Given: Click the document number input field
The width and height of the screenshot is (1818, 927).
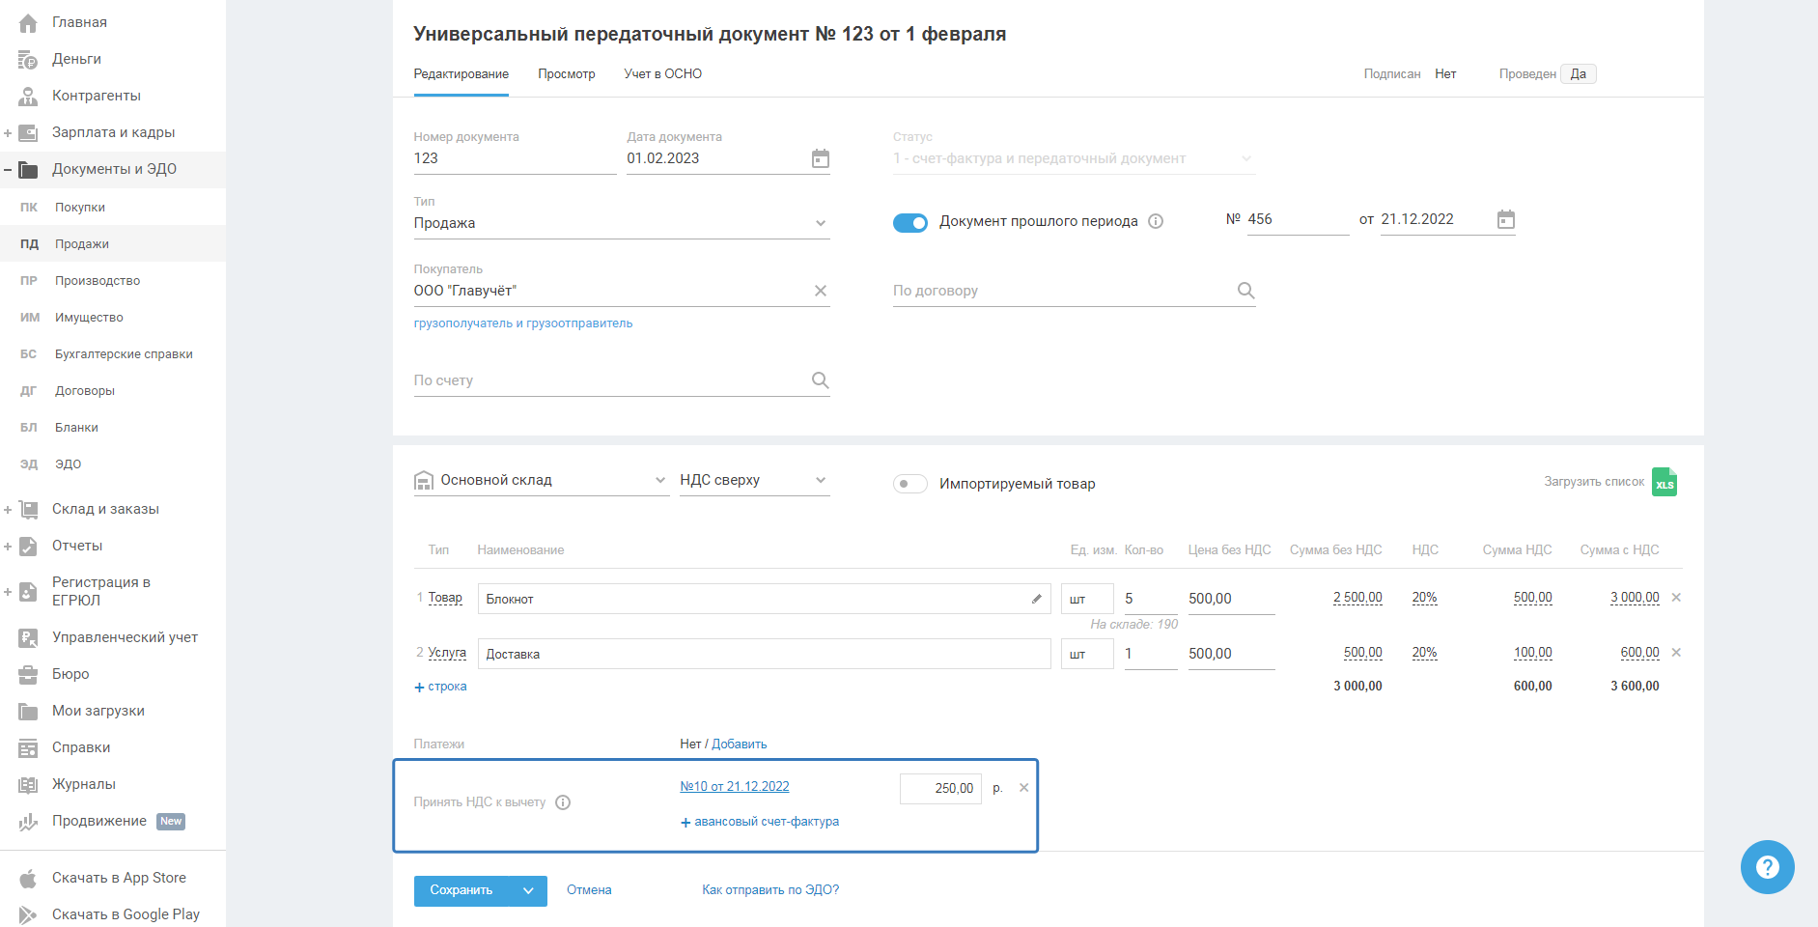Looking at the screenshot, I should pos(514,158).
